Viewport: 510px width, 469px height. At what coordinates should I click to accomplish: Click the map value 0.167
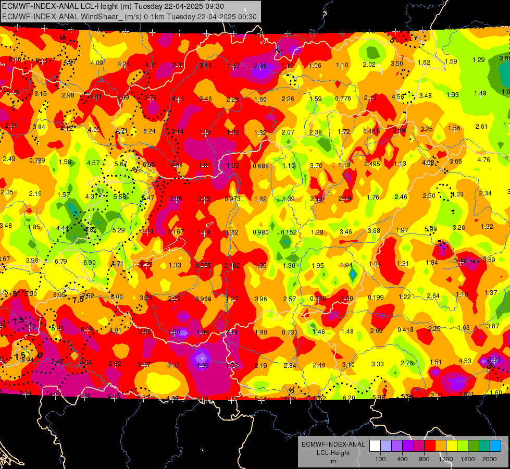[x=176, y=232]
